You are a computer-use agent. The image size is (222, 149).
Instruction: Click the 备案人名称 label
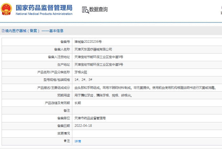pos(62,49)
